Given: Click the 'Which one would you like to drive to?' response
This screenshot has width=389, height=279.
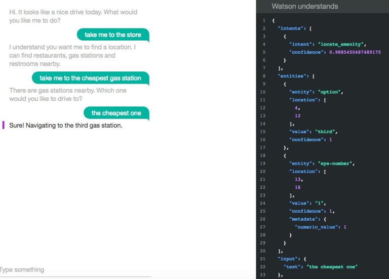Looking at the screenshot, I should point(67,95).
